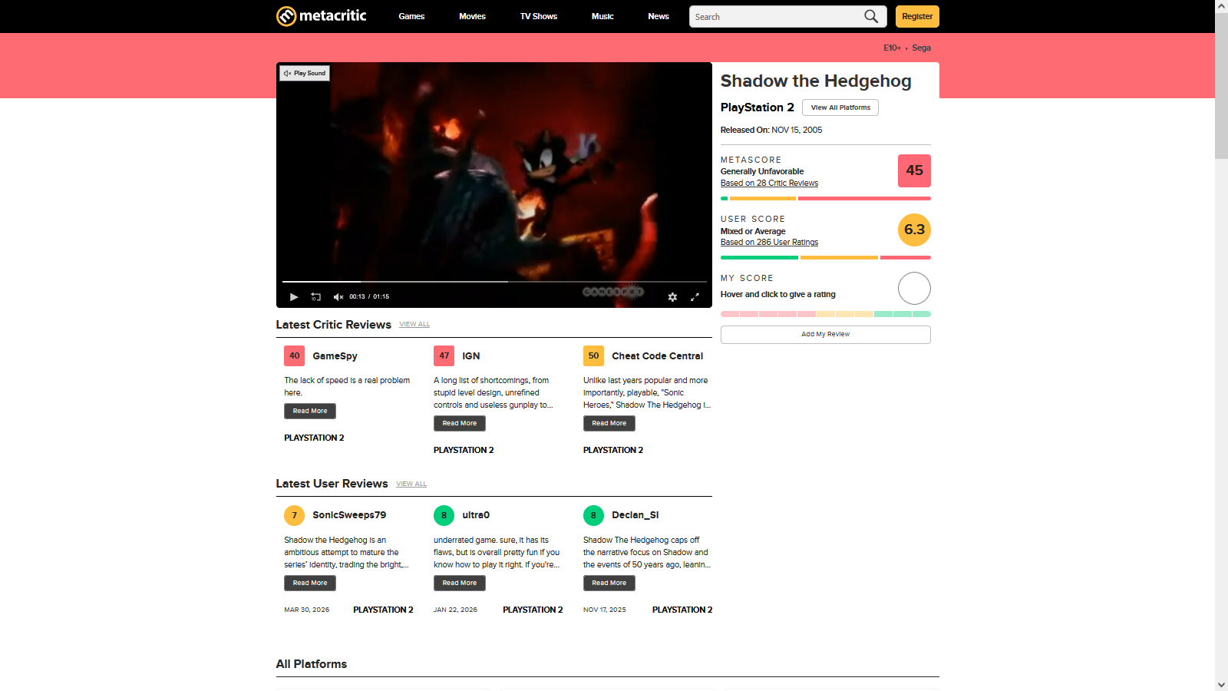Play the trailer video
The height and width of the screenshot is (691, 1228).
[294, 296]
